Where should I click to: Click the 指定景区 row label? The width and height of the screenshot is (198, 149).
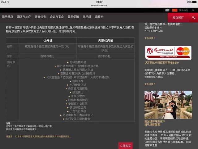[11, 64]
